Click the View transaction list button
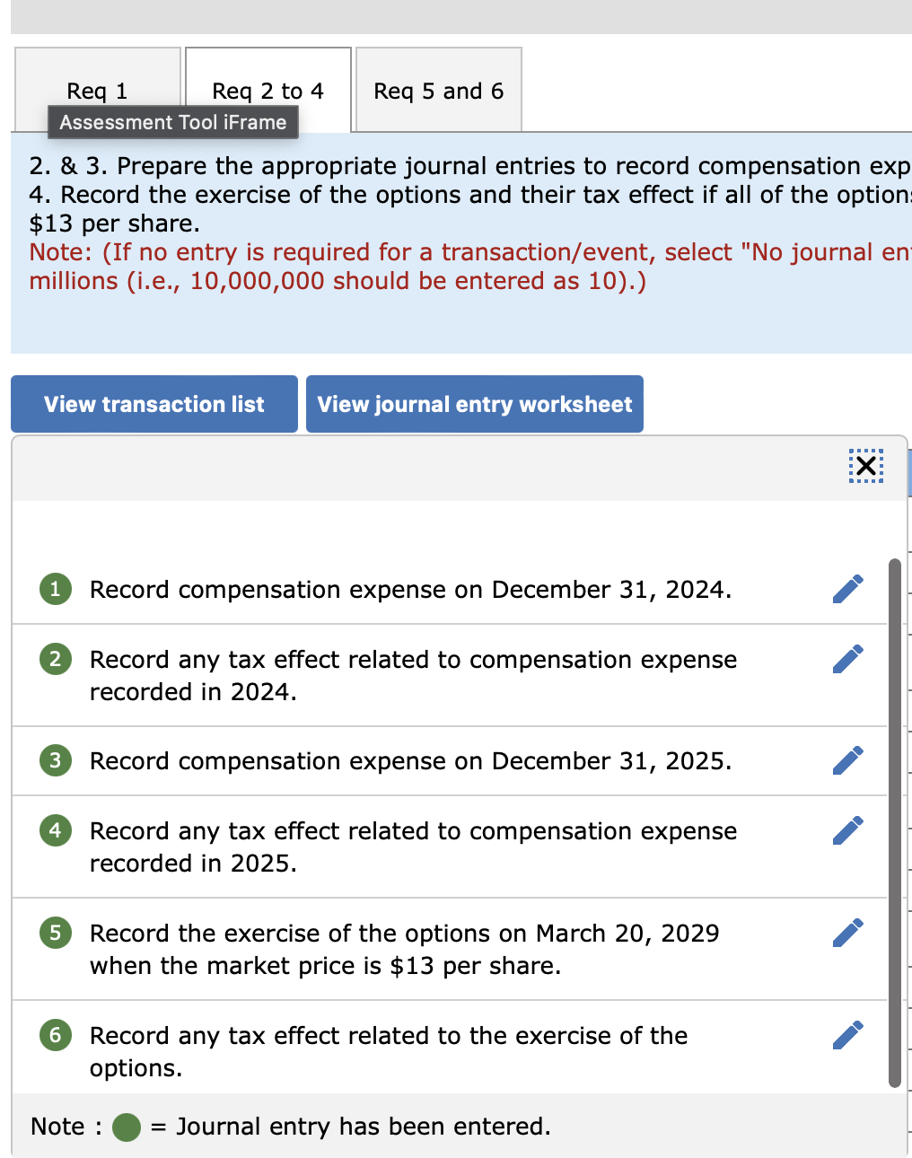The image size is (912, 1158). pyautogui.click(x=153, y=404)
